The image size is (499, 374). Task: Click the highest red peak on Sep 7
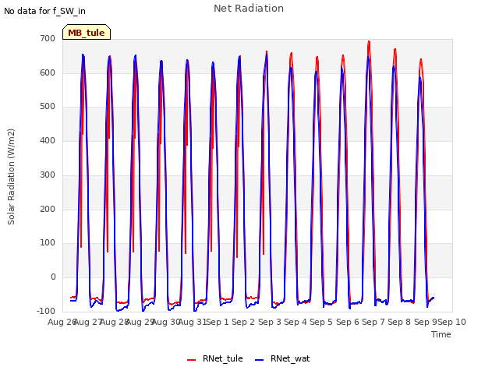369,41
